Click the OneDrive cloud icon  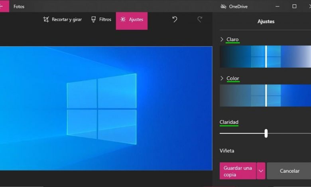coord(223,6)
